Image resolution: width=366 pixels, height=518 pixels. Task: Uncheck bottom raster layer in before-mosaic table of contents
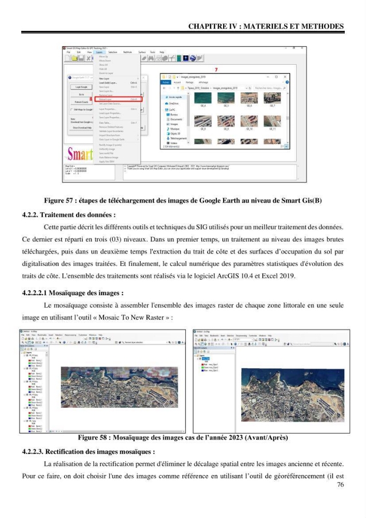27,421
